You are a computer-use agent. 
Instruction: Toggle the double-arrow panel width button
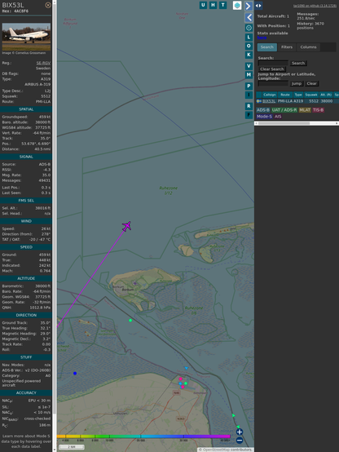[x=258, y=6]
